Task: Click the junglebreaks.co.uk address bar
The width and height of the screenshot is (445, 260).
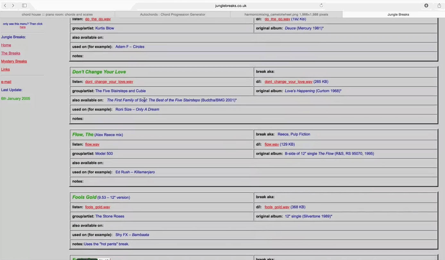Action: pos(231,5)
